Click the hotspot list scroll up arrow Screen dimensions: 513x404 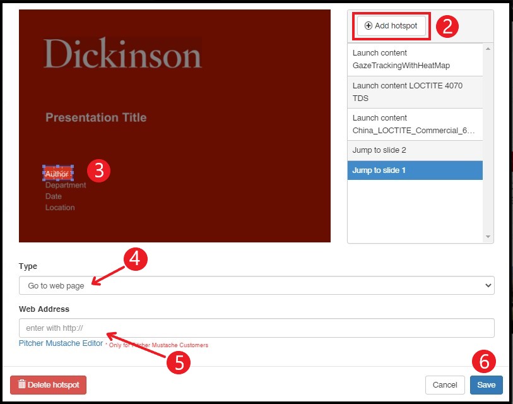pyautogui.click(x=488, y=49)
